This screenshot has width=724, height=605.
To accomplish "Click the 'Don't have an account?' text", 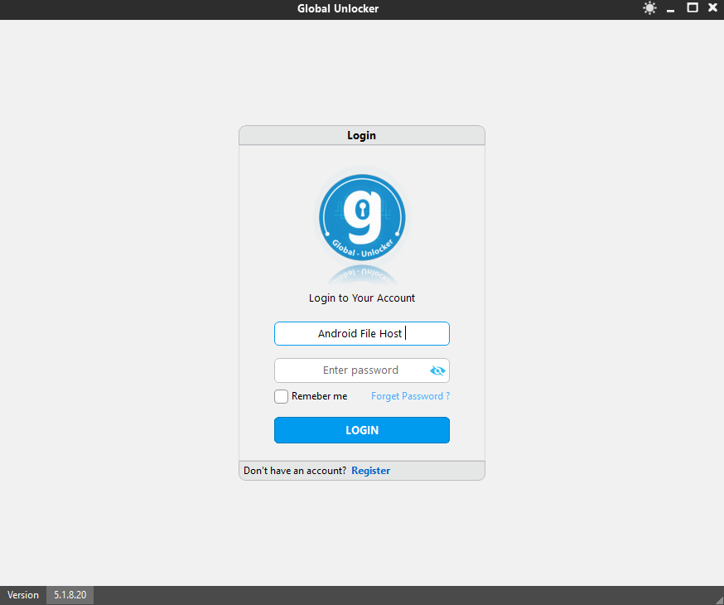I will (x=295, y=471).
